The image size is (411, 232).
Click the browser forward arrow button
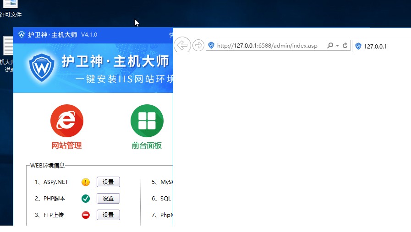[x=198, y=45]
